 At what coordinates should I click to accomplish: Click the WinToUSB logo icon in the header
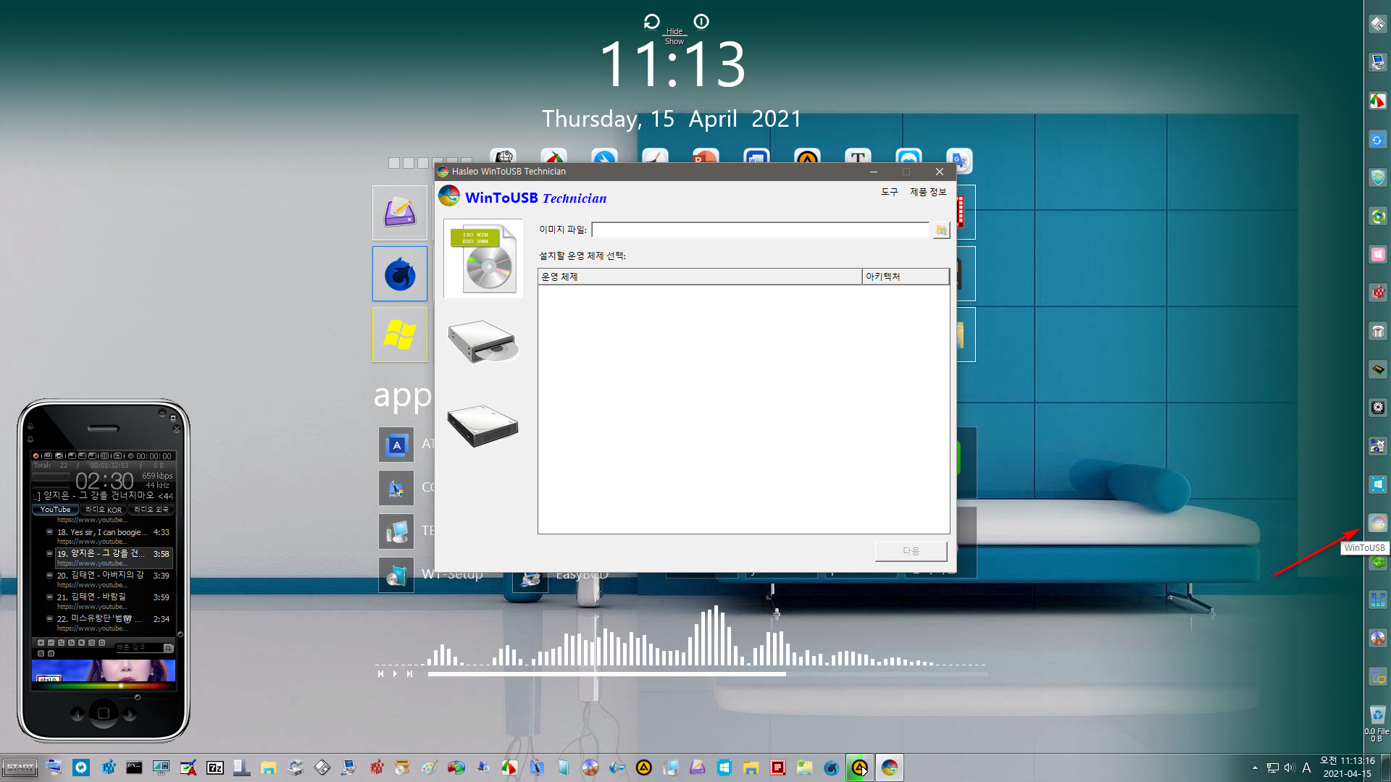pyautogui.click(x=449, y=195)
